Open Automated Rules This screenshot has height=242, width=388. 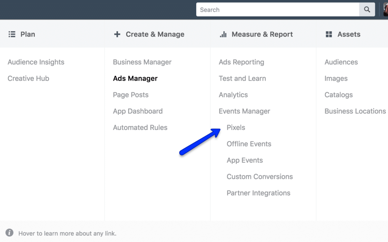140,127
